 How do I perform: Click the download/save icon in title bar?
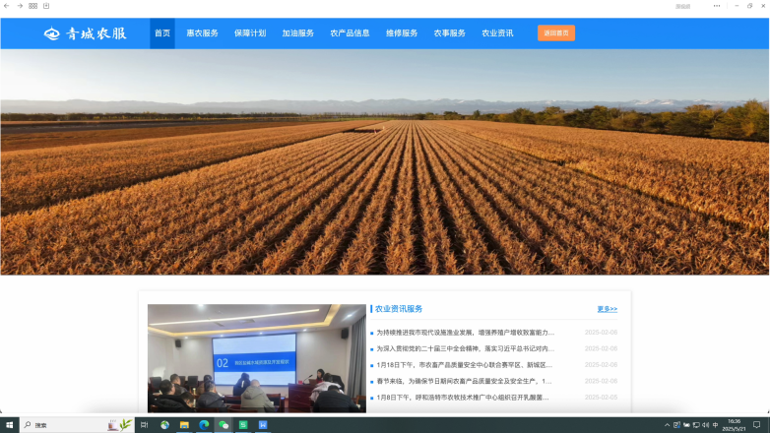46,6
